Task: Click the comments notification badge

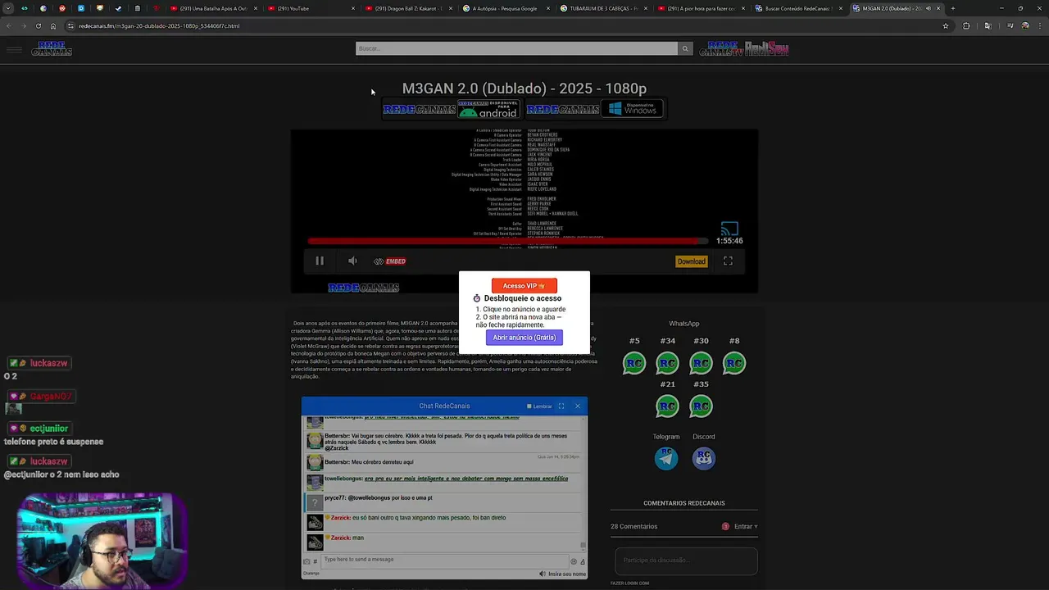Action: (725, 527)
